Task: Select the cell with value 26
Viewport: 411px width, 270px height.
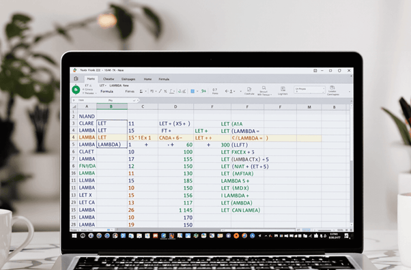Action: [143, 210]
